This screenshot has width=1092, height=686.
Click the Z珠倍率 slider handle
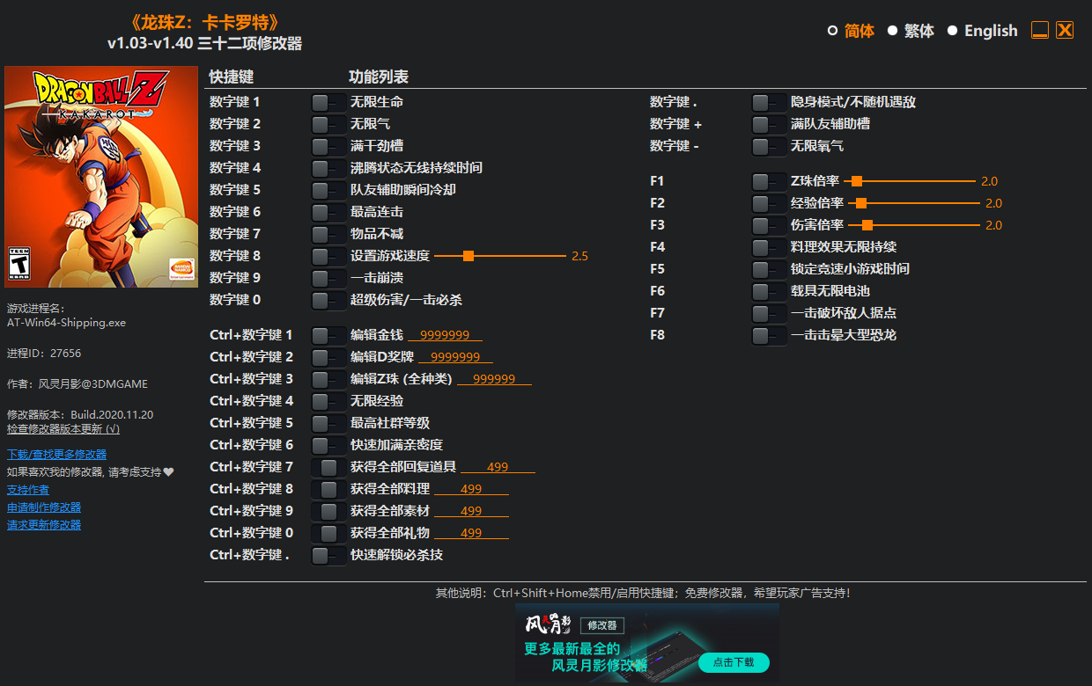[x=857, y=181]
